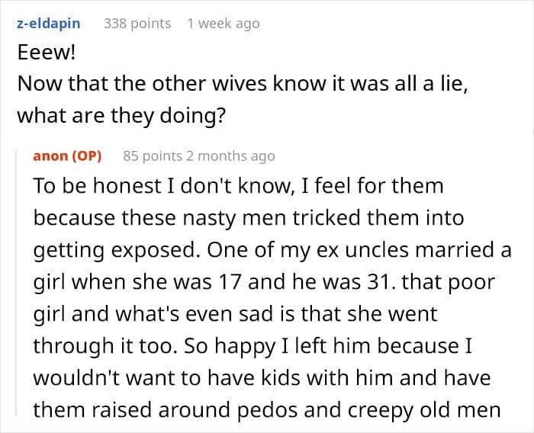Screen dimensions: 534x433
Task: Click the question 'what are they doing?'
Action: tap(121, 116)
